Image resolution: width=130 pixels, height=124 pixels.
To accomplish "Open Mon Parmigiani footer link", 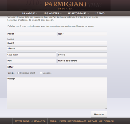I will click(107, 121).
